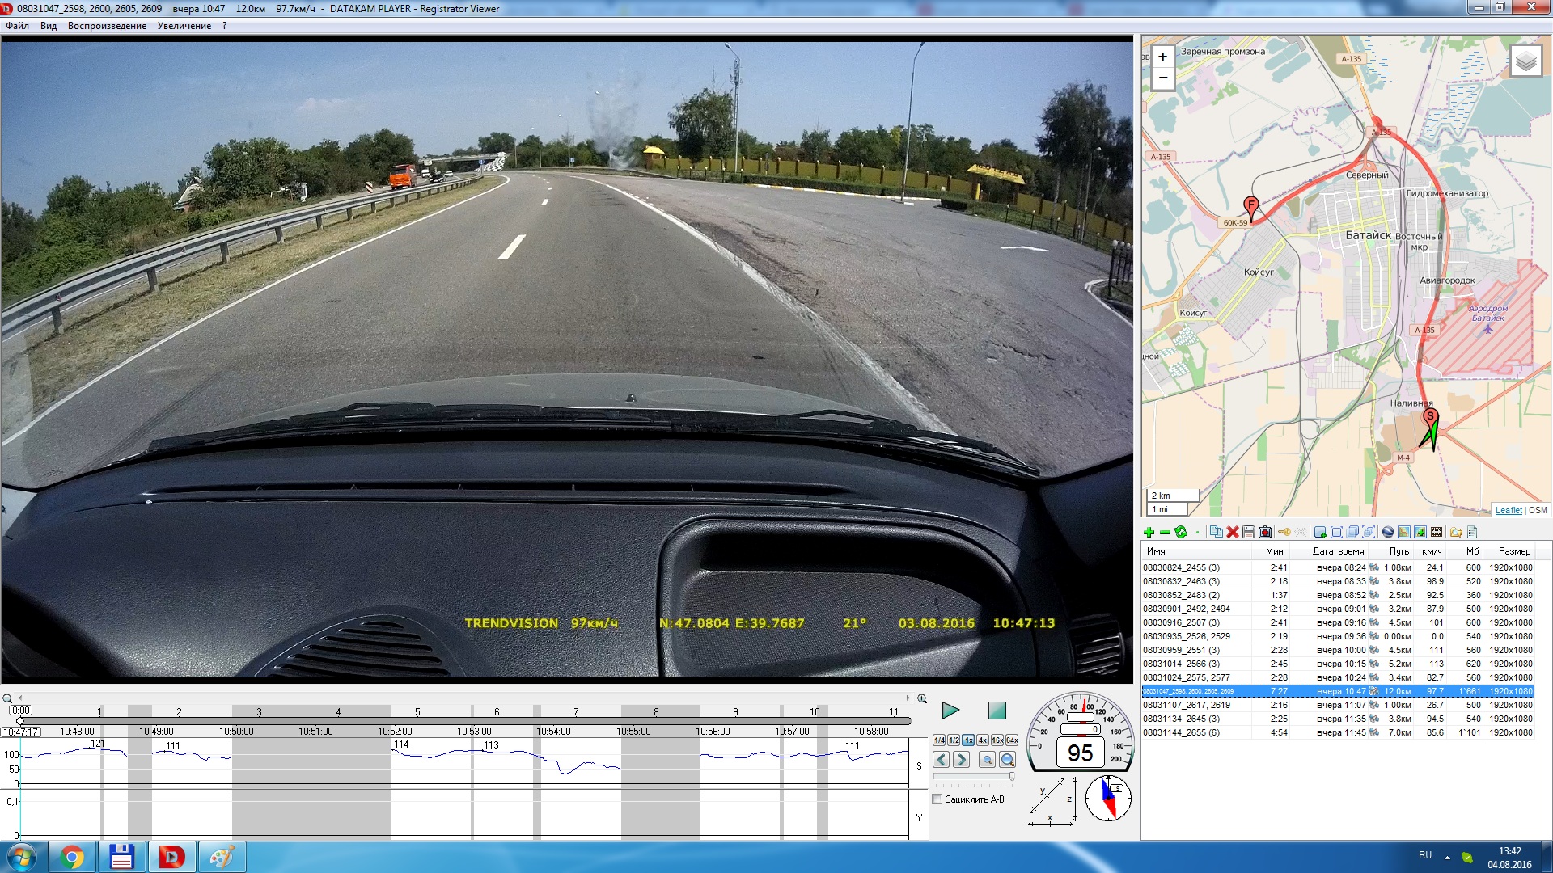The height and width of the screenshot is (873, 1553).
Task: Click the Google Earth globe icon
Action: (1388, 532)
